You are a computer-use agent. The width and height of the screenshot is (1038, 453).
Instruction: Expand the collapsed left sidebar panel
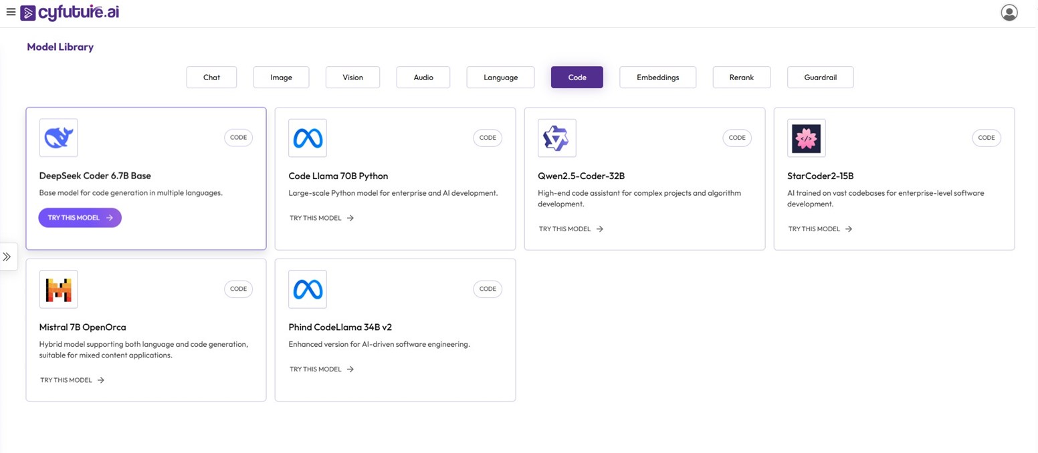(x=7, y=257)
